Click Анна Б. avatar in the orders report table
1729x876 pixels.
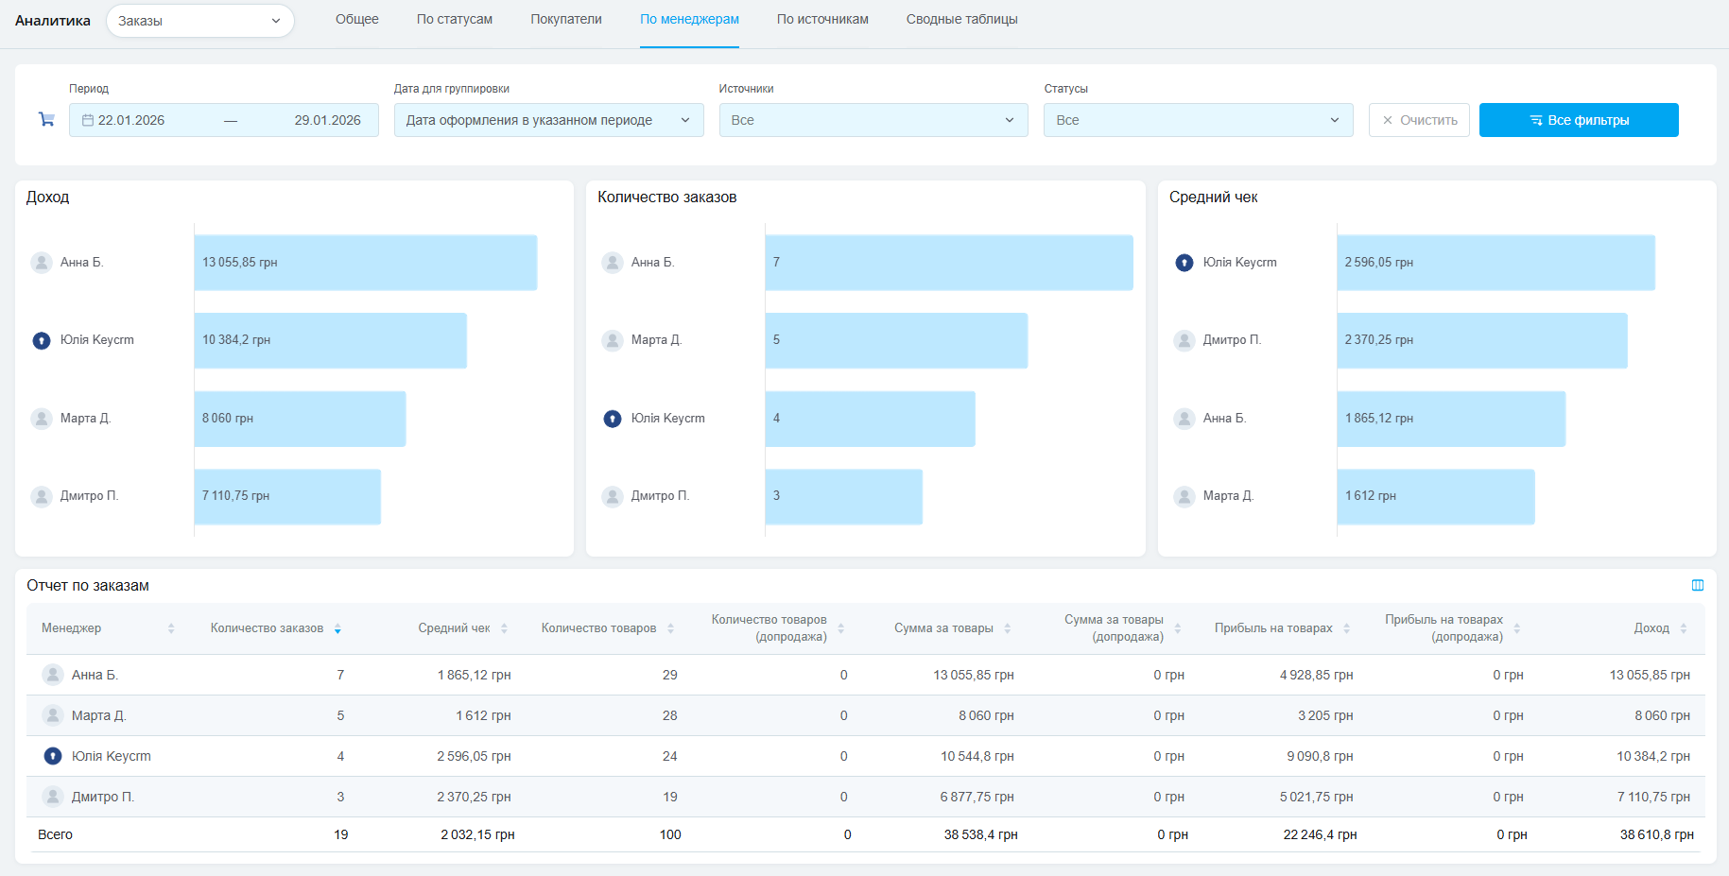[x=53, y=675]
